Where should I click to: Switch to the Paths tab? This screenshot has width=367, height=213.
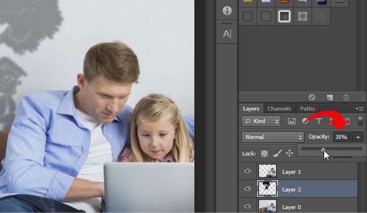coord(307,109)
